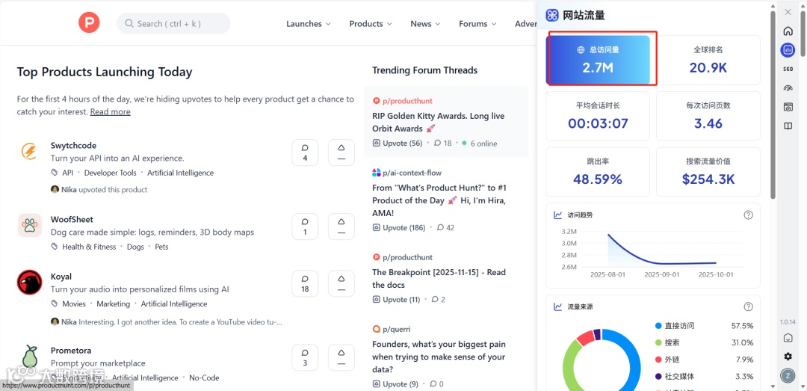Select the 搜索流量价值 $254.3K card
This screenshot has width=807, height=391.
[708, 171]
